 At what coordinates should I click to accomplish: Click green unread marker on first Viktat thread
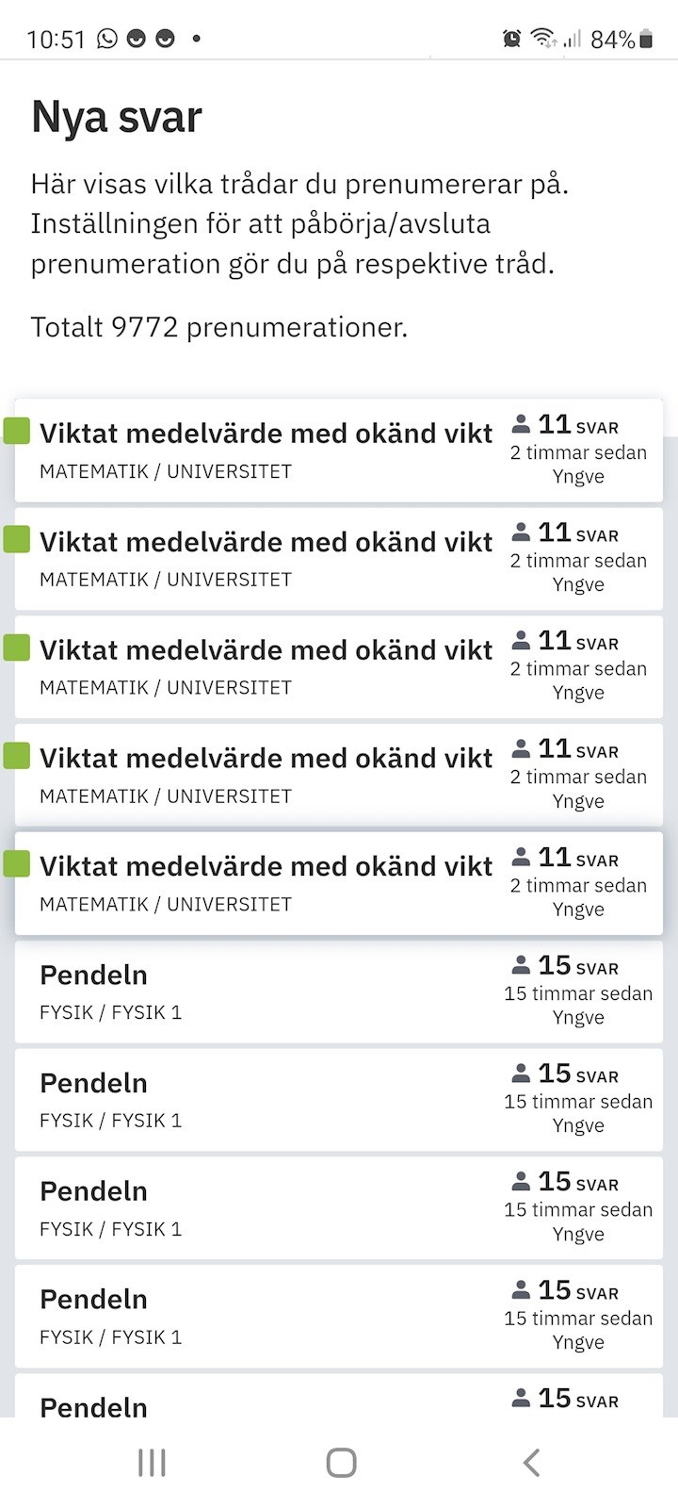coord(17,431)
